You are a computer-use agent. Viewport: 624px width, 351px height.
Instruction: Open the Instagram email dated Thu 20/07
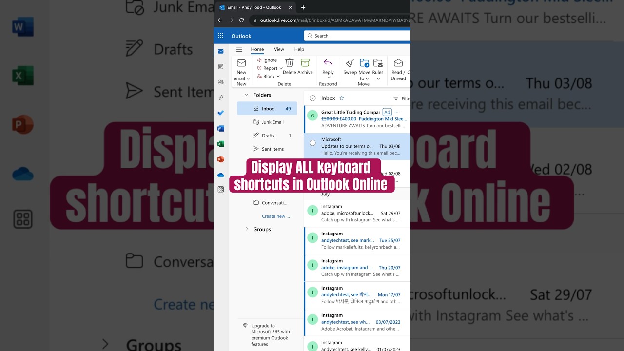[357, 268]
